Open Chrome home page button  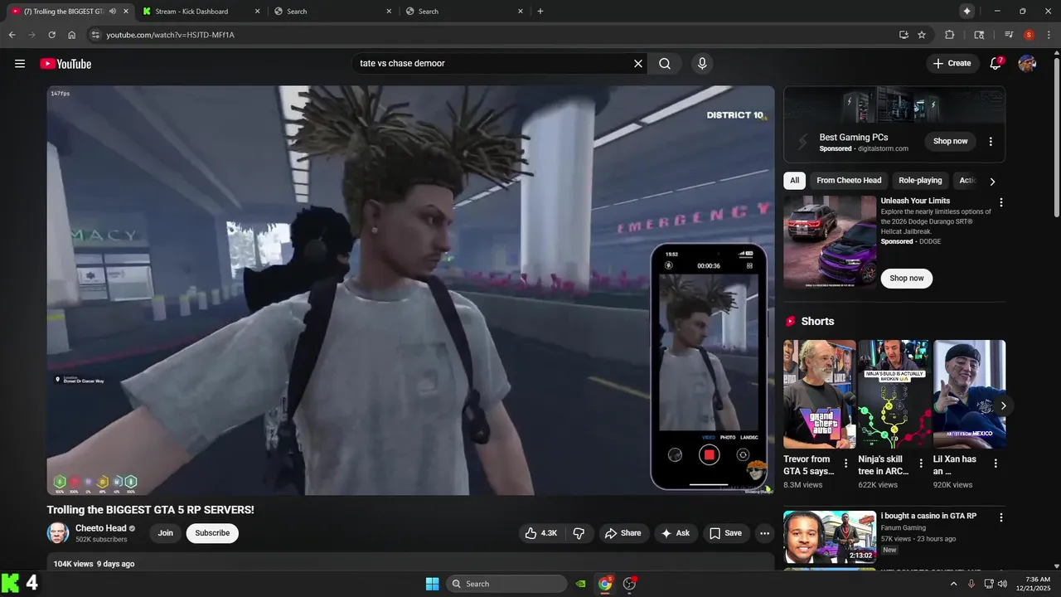71,35
